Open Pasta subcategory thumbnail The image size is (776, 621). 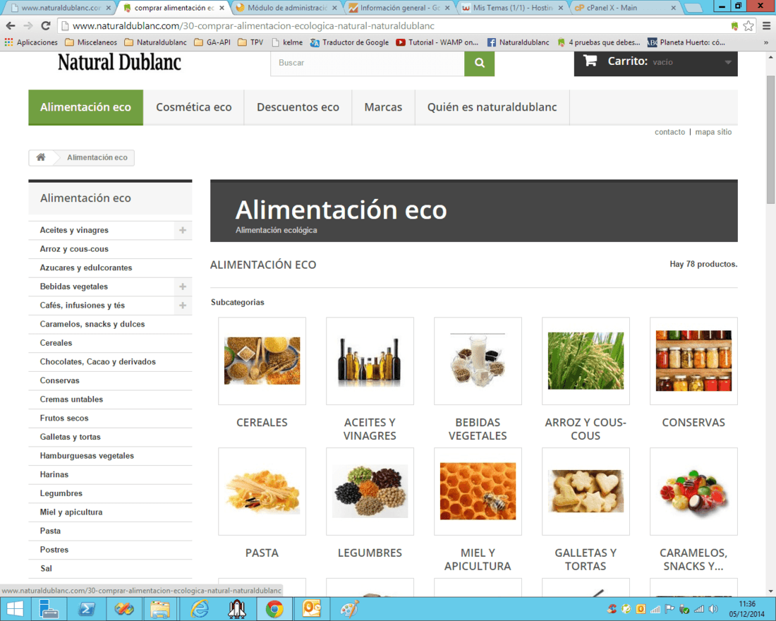point(262,491)
